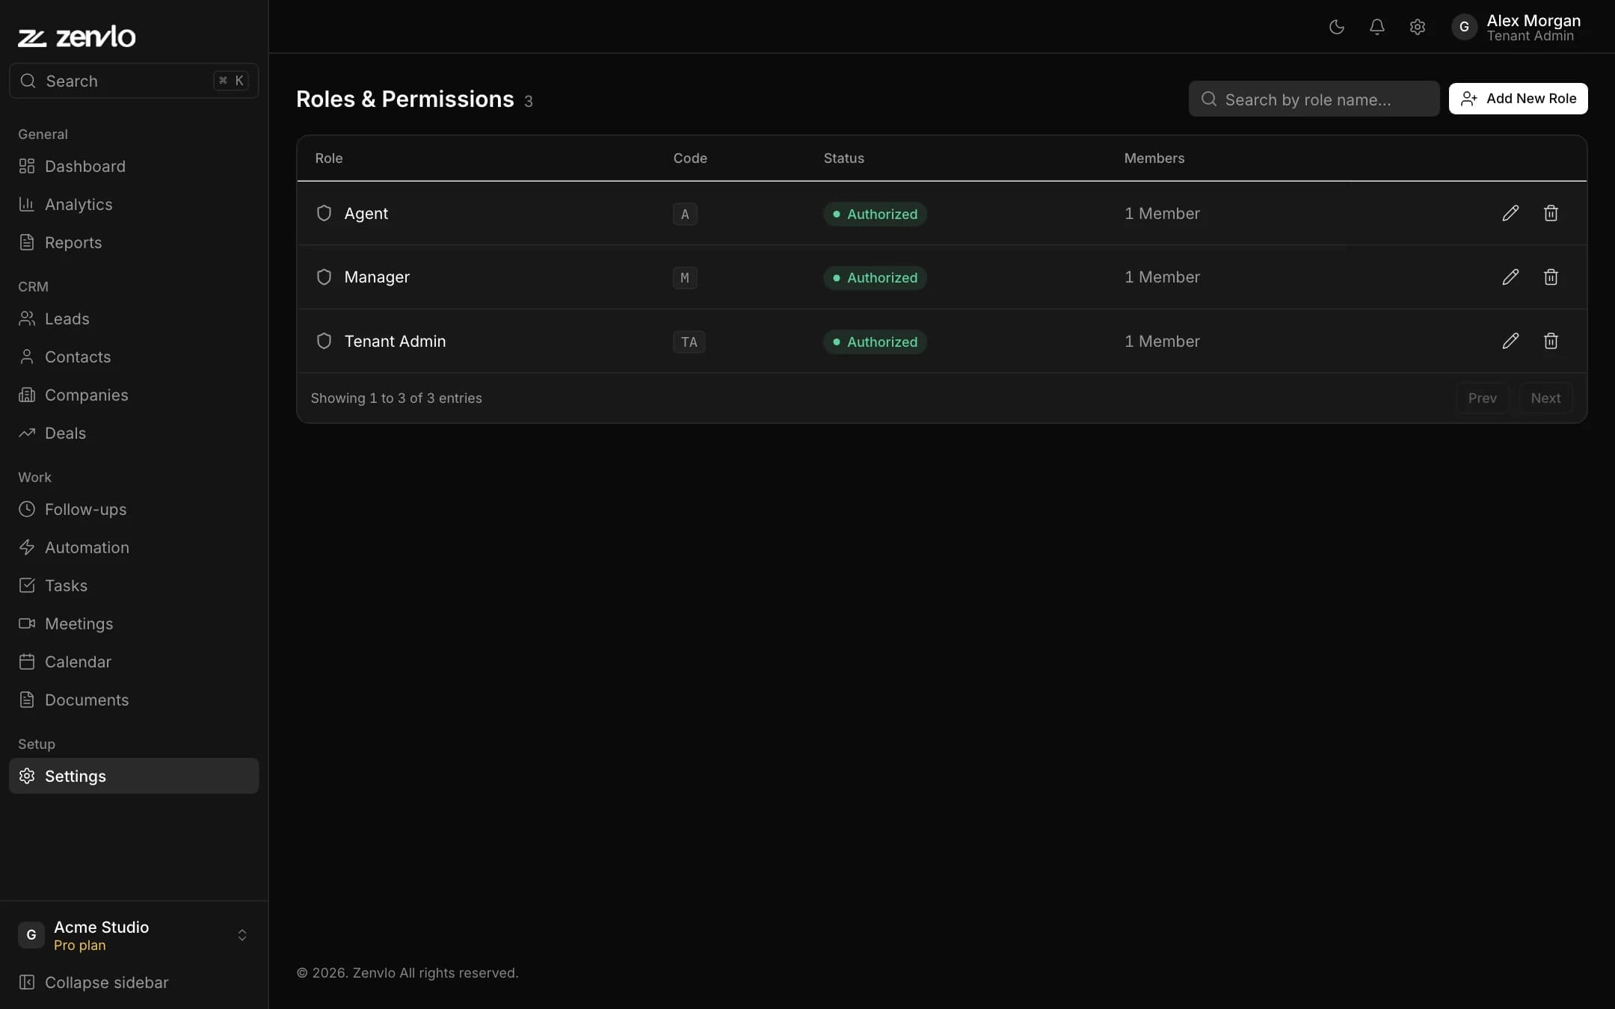The image size is (1615, 1009).
Task: Open Dashboard in sidebar
Action: pos(134,166)
